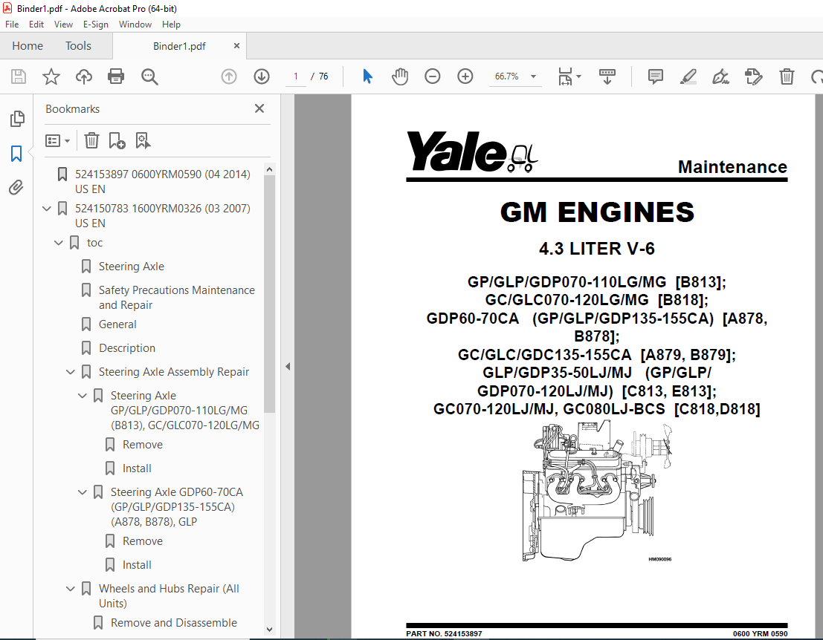Screen dimensions: 823x640
Task: Collapse Steering Axle GP/GLP/GDP070-110LG/MG bookmark
Action: (x=83, y=396)
